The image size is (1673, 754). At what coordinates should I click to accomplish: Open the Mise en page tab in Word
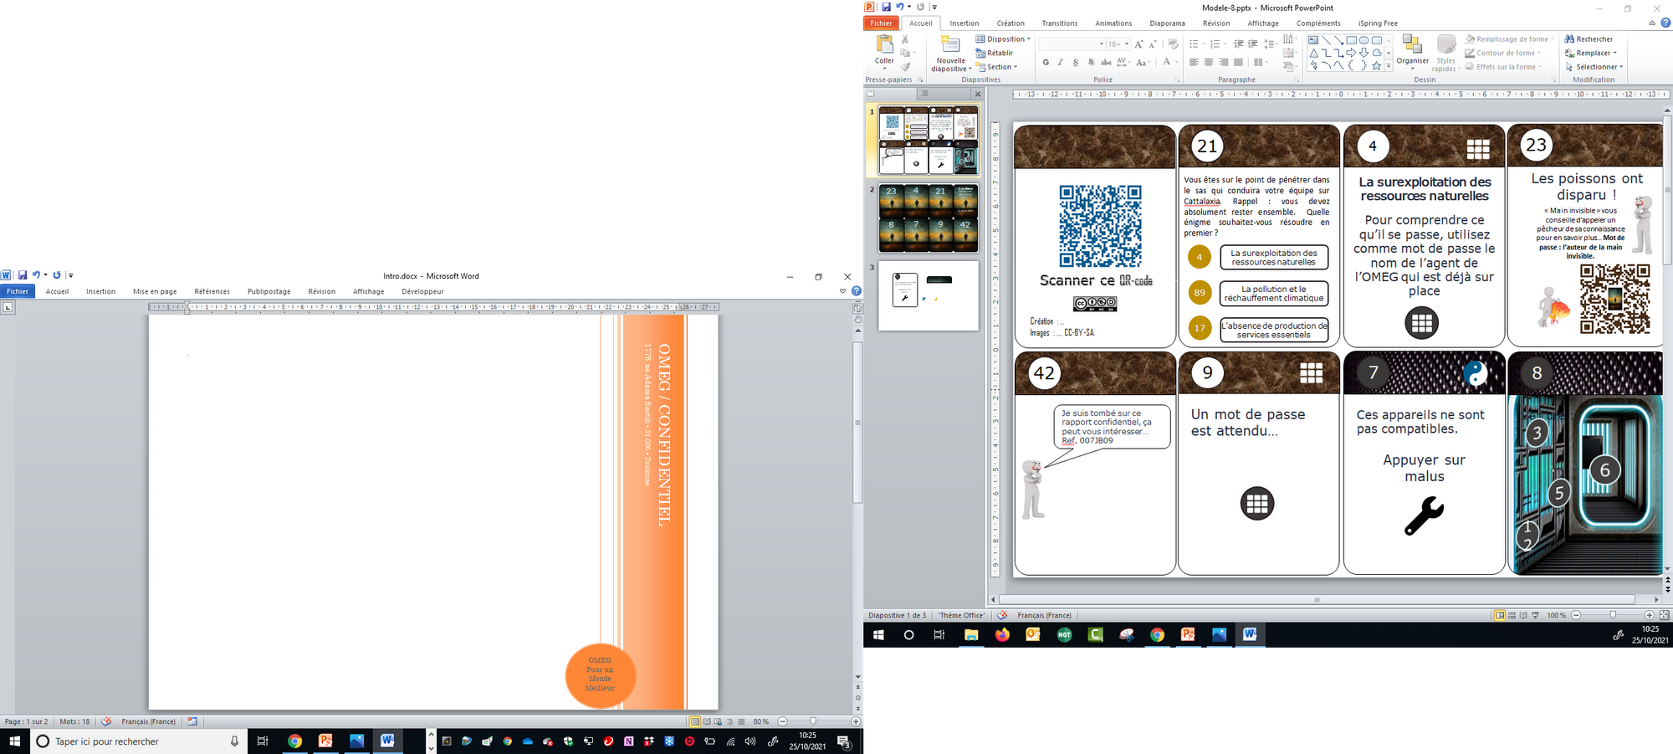pyautogui.click(x=155, y=291)
